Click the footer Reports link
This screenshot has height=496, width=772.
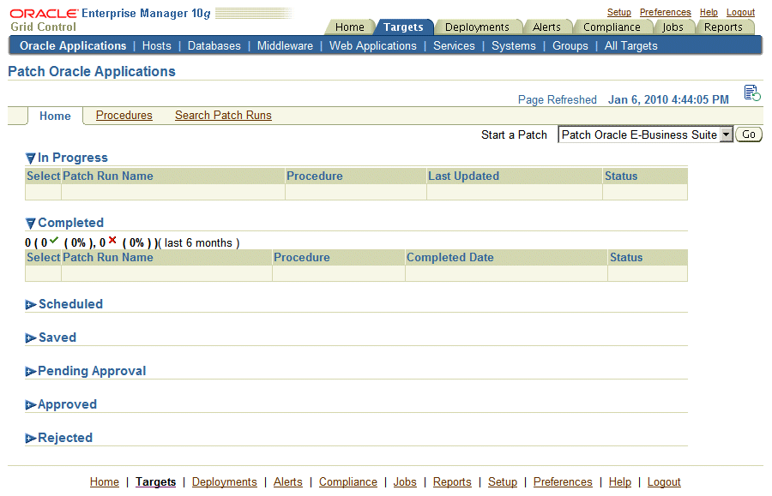452,481
